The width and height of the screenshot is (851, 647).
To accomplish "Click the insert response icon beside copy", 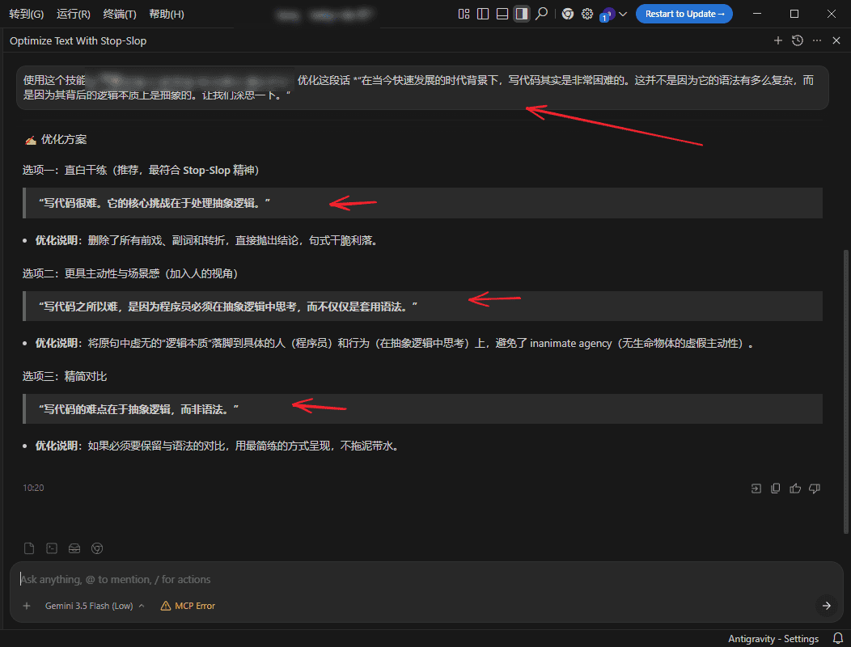I will pyautogui.click(x=756, y=488).
